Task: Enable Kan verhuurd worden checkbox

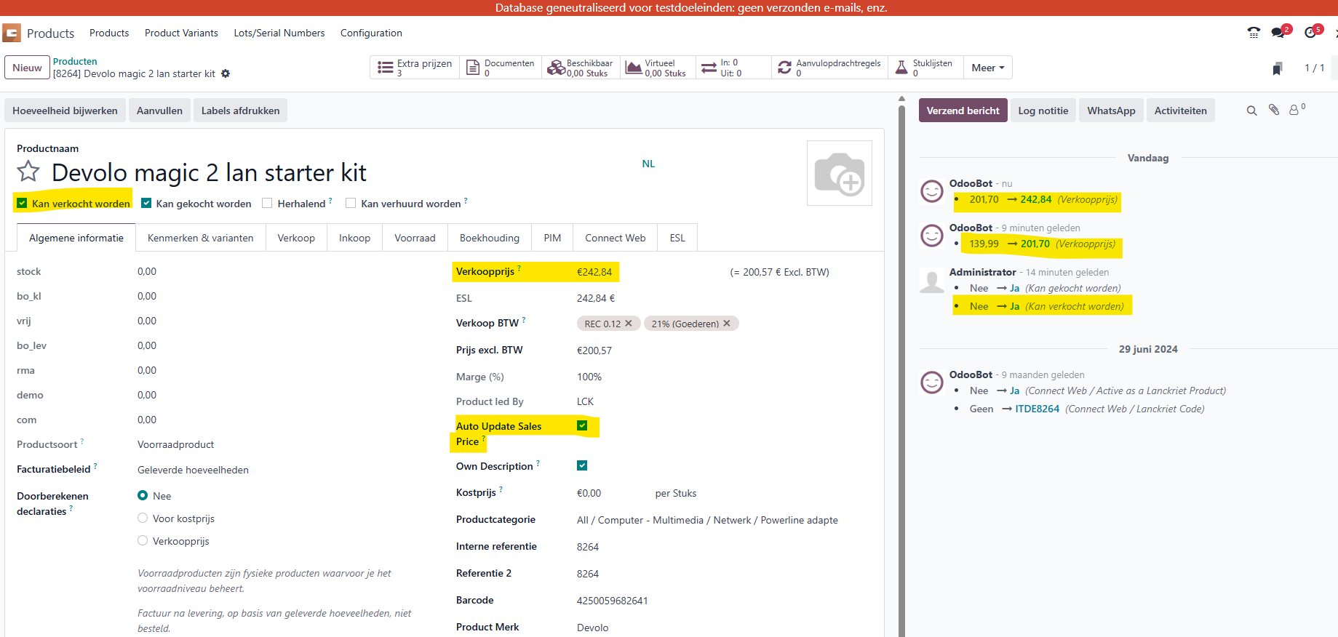Action: coord(351,204)
